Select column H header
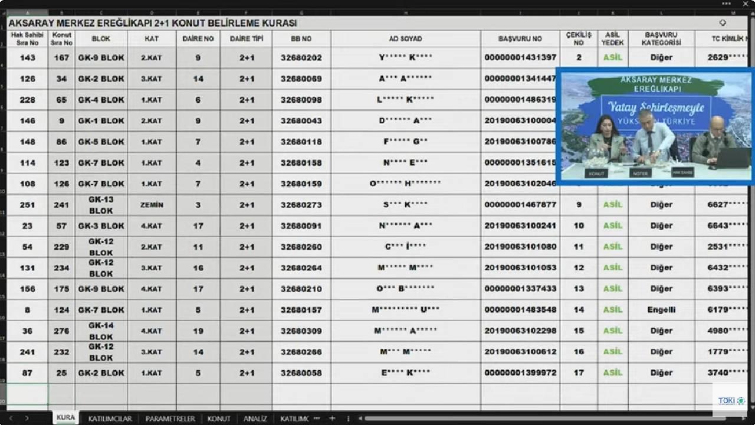The width and height of the screenshot is (755, 425). click(406, 12)
